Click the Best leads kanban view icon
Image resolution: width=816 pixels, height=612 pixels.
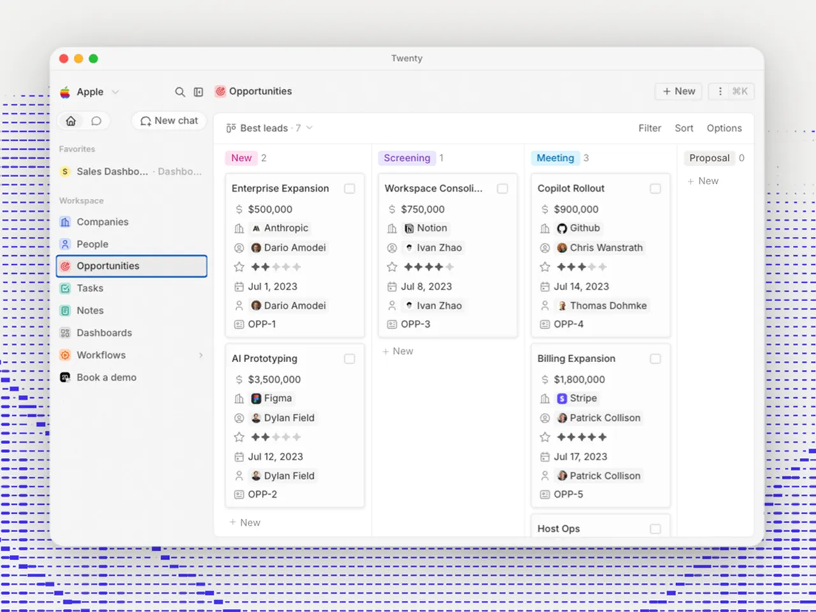click(231, 128)
